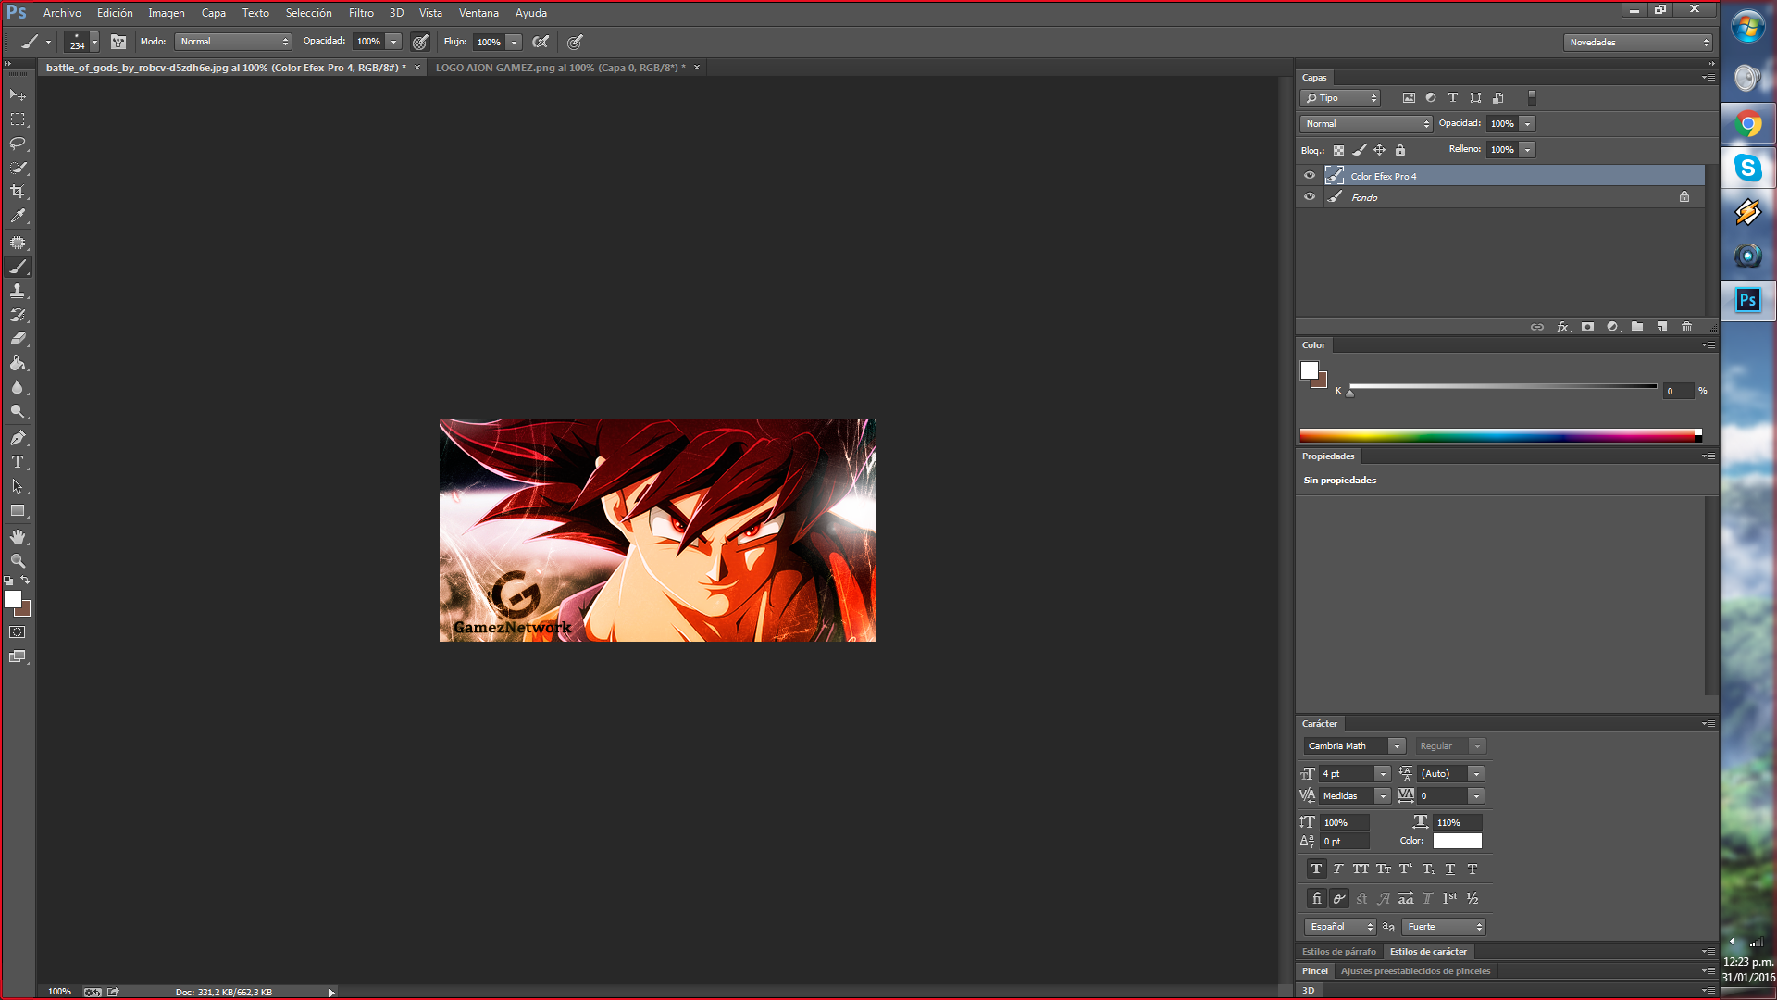Select the Lasso tool

(18, 144)
